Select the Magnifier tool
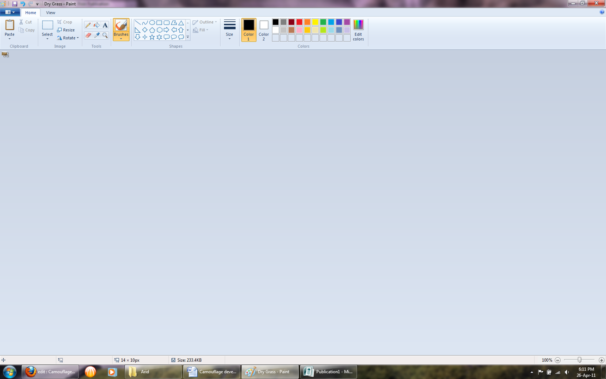 coord(105,35)
